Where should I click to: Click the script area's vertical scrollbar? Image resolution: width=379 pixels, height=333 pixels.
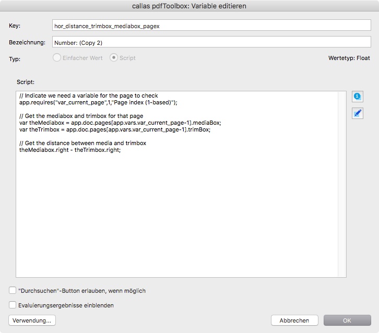click(x=342, y=184)
